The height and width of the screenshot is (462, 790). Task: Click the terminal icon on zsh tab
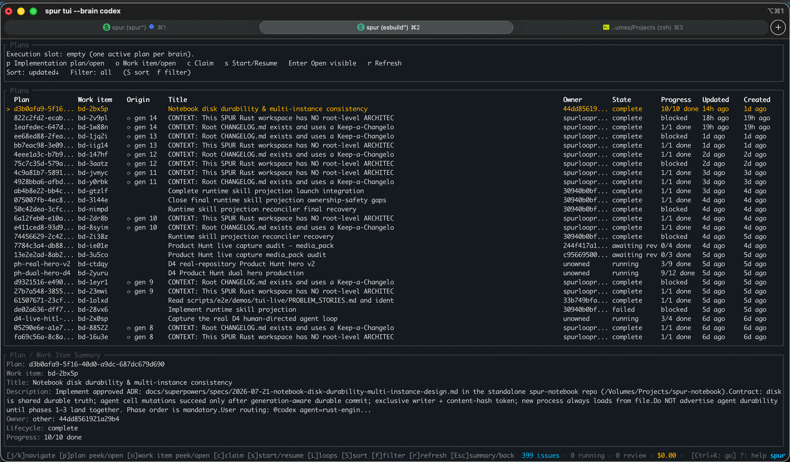pyautogui.click(x=606, y=27)
